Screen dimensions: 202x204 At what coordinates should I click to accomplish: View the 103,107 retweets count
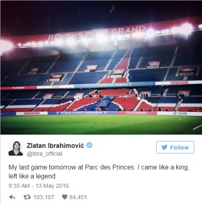tap(44, 197)
